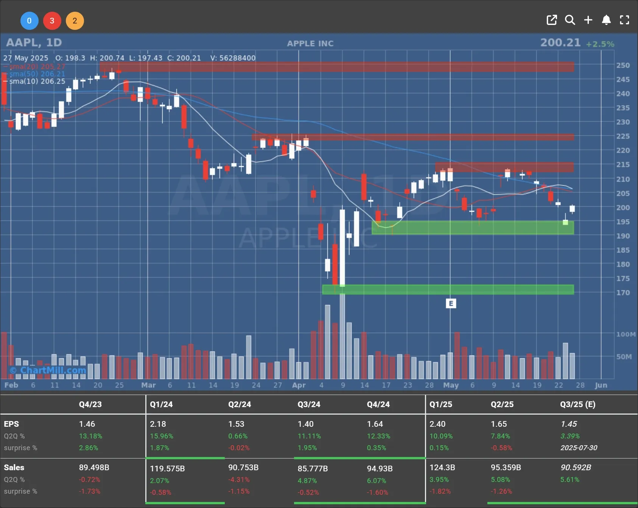Select the Q4/23 column header
This screenshot has height=508, width=638.
click(x=90, y=404)
